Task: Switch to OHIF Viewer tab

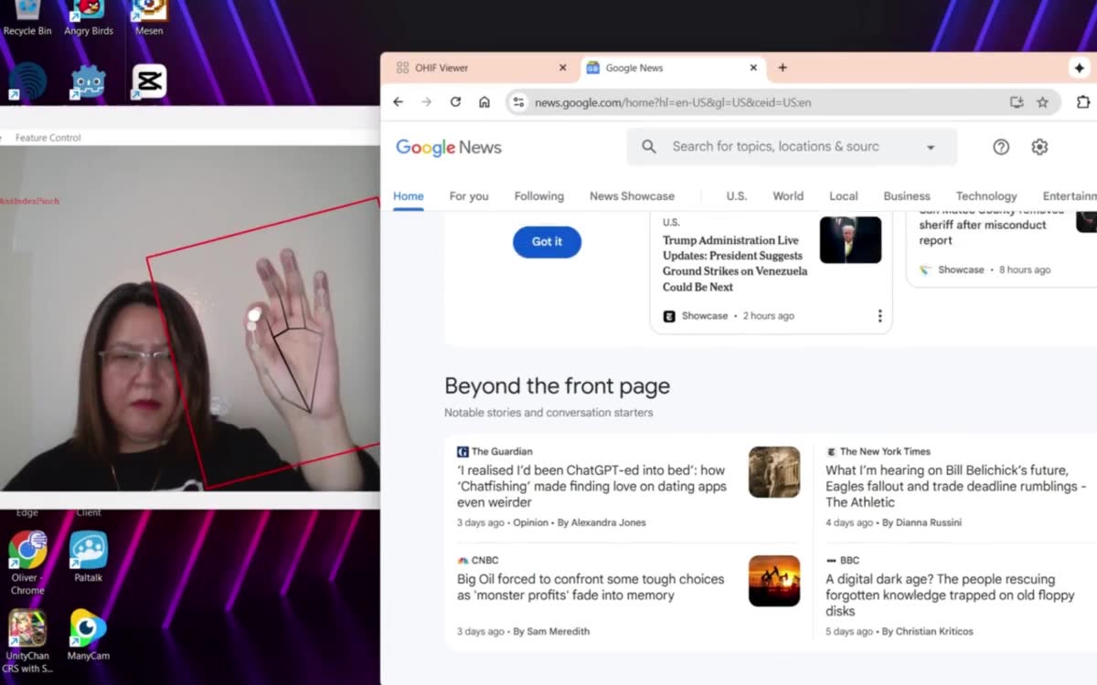Action: (x=482, y=68)
